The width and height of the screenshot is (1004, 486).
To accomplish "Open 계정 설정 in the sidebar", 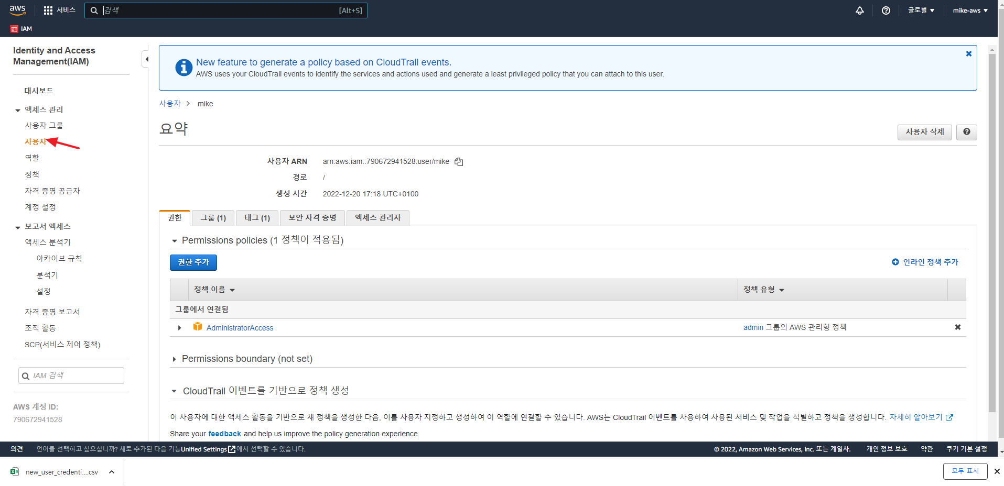I will click(40, 207).
